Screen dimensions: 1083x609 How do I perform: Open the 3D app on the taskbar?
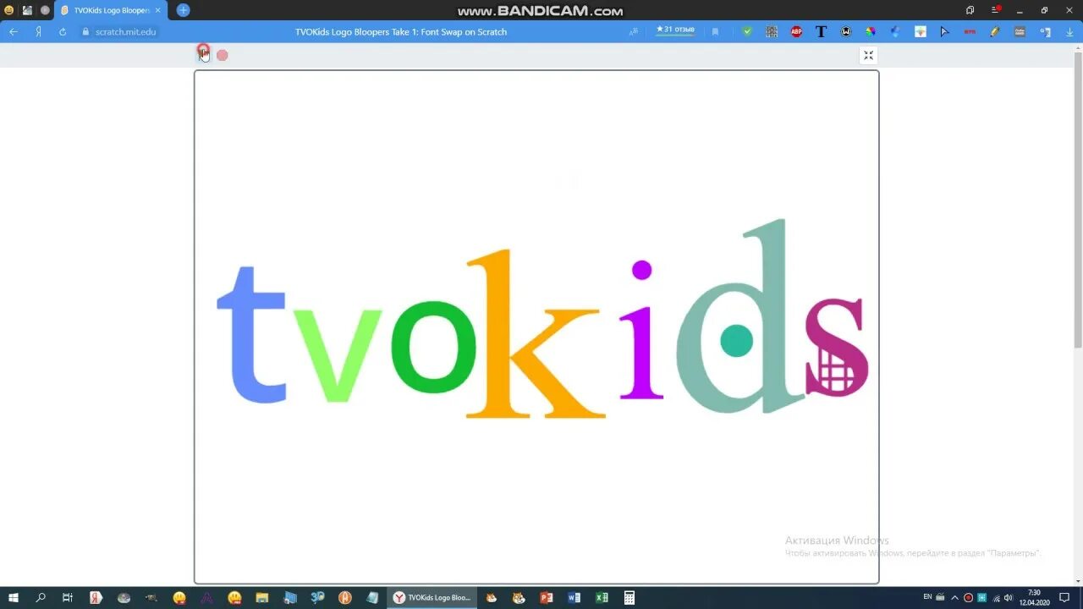tap(317, 597)
